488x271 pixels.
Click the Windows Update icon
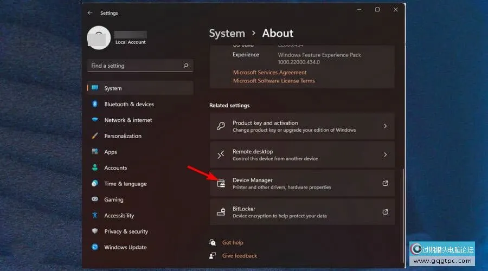click(x=95, y=247)
